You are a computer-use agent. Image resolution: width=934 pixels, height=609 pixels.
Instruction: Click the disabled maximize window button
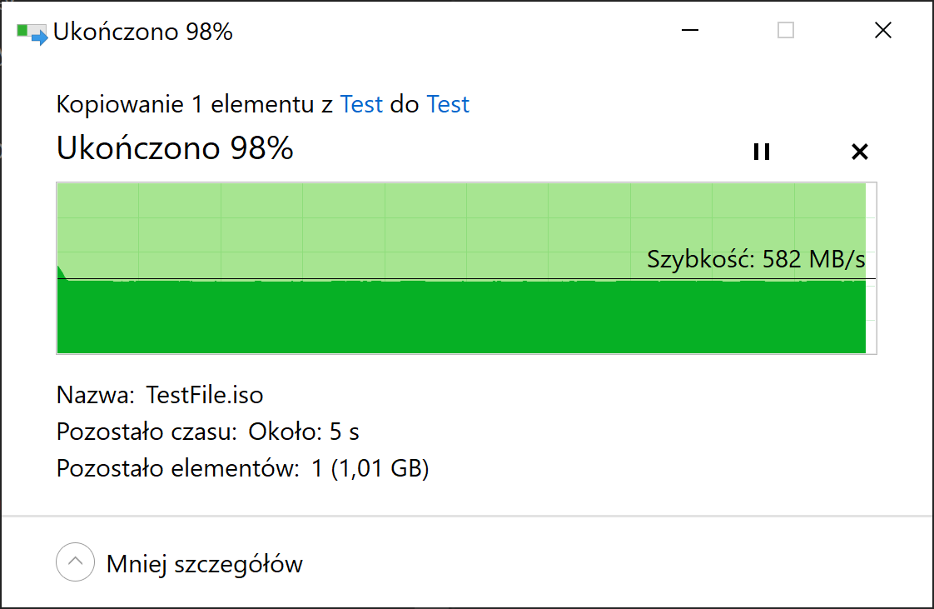(x=786, y=30)
